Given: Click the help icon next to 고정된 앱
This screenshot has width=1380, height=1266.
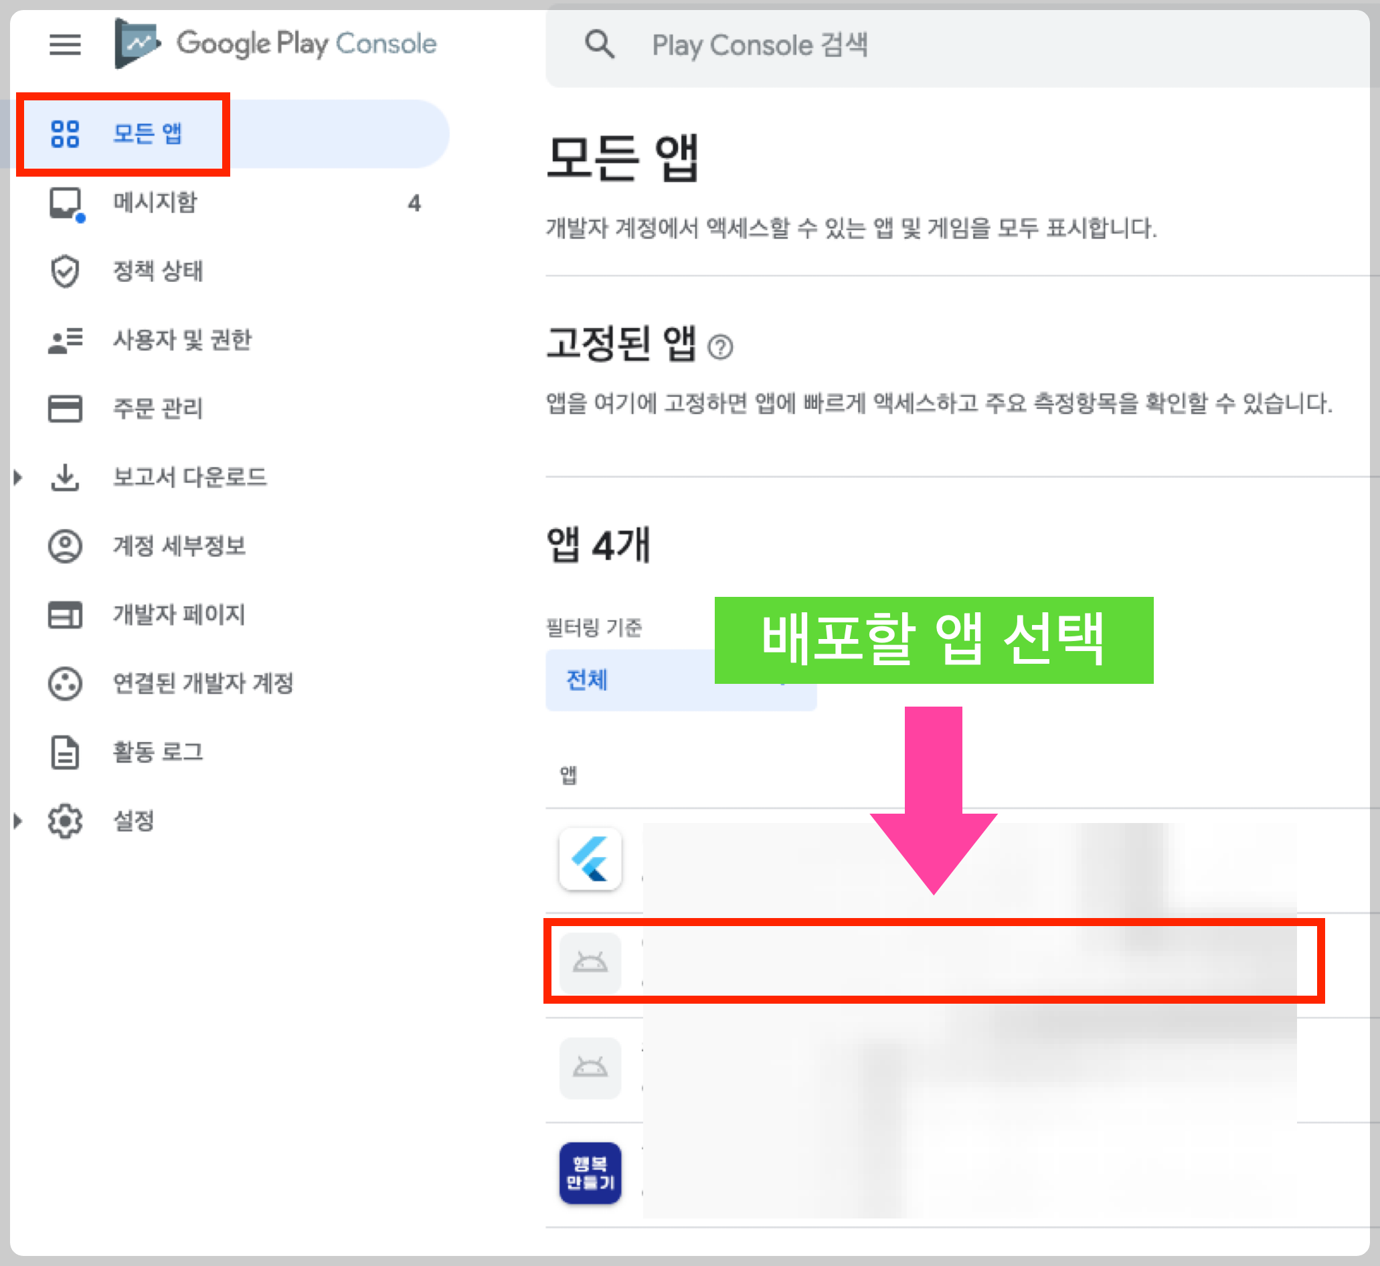Looking at the screenshot, I should (720, 347).
